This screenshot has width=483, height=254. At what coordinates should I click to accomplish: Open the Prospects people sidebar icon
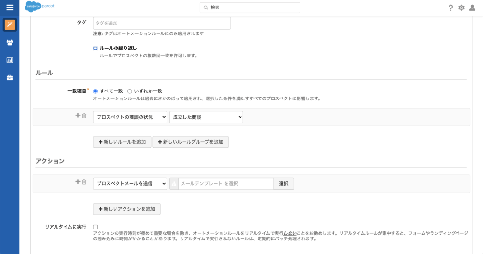pyautogui.click(x=9, y=42)
